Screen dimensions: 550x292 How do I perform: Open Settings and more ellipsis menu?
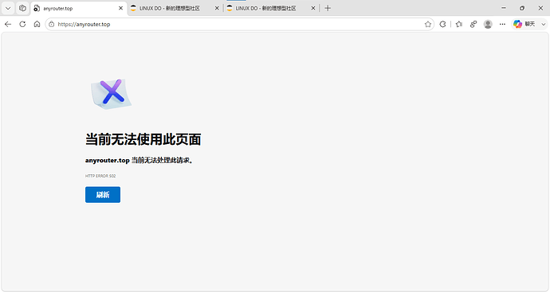click(x=502, y=24)
